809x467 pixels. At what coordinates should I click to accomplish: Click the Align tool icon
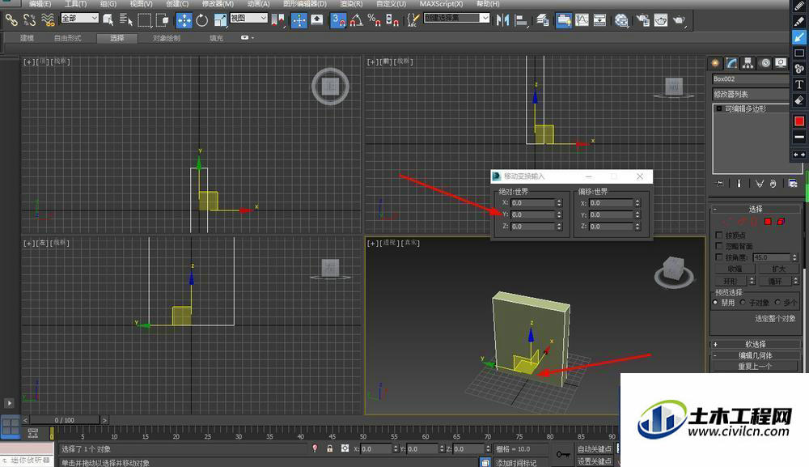coord(522,20)
